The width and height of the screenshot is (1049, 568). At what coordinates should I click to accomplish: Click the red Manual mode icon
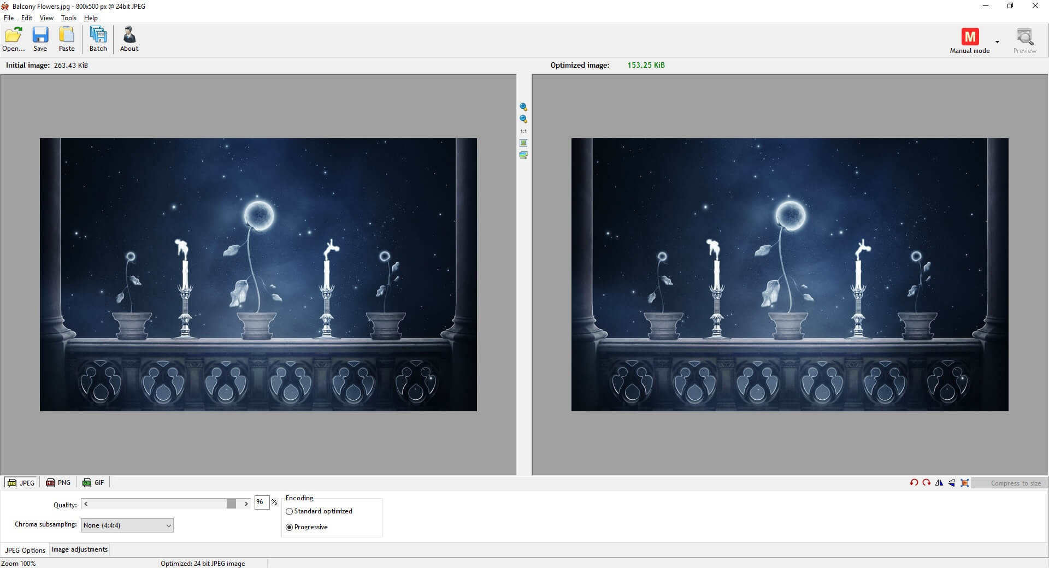970,37
